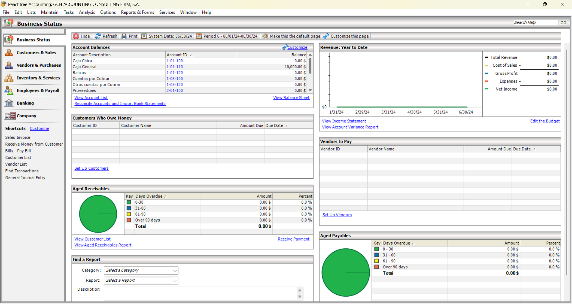Sort Vendors to Pay by Due Date
This screenshot has width=572, height=304.
point(536,149)
